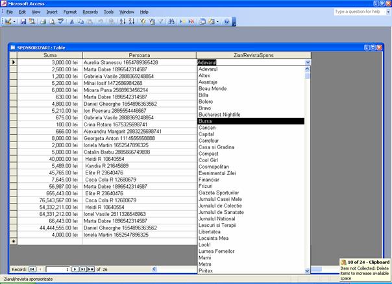Click the Cut scissors icon

click(71, 21)
